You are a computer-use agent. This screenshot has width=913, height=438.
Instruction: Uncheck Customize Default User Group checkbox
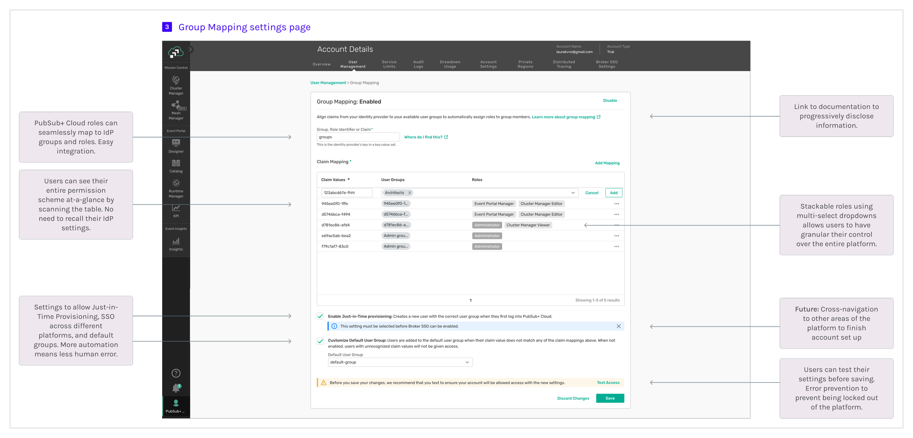(x=320, y=341)
